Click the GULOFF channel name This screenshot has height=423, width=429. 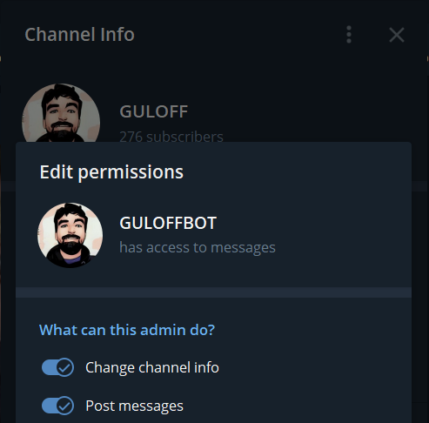[x=154, y=111]
